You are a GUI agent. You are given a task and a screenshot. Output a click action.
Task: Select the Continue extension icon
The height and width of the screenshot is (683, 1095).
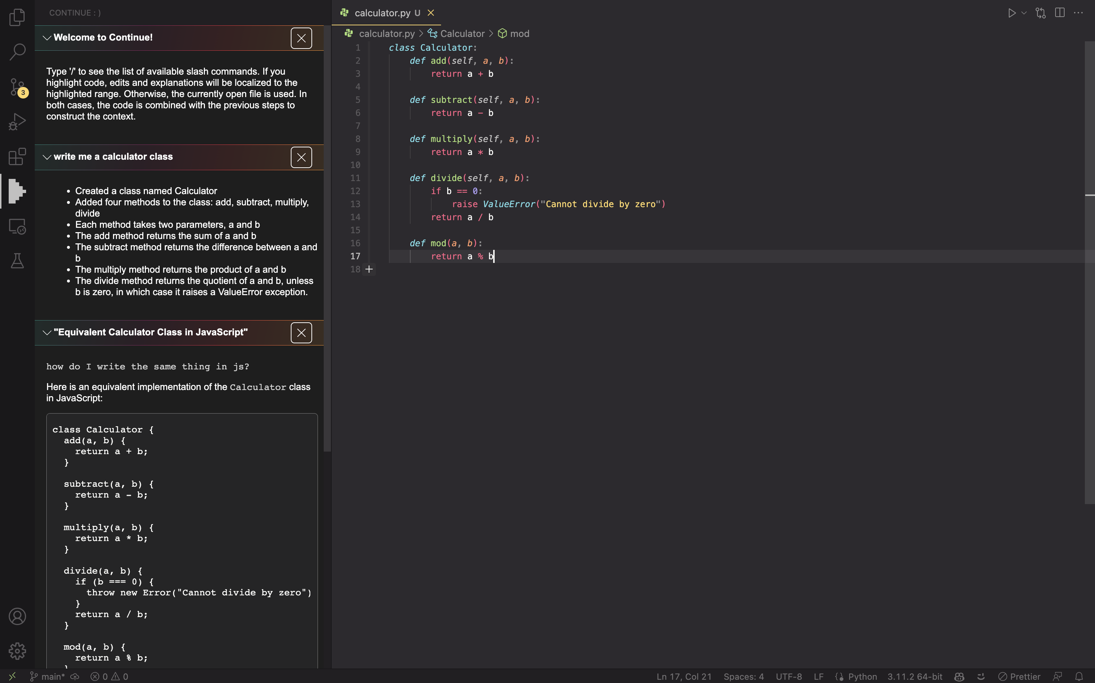point(17,191)
